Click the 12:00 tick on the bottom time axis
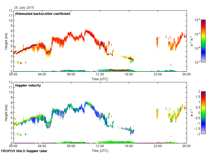The width and height of the screenshot is (208, 154). pos(100,146)
